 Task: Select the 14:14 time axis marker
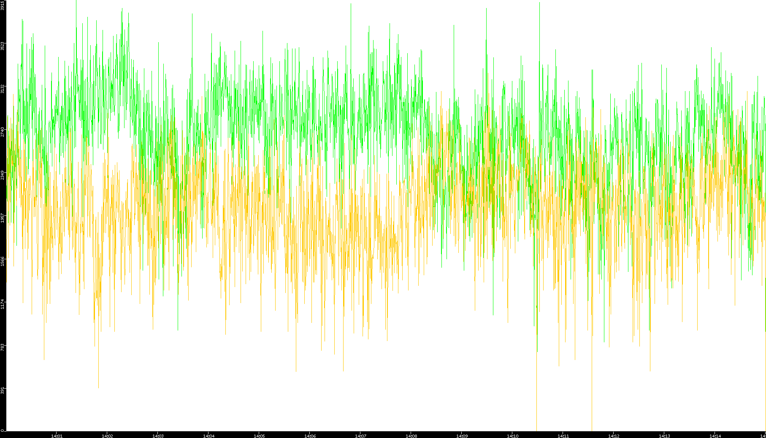[715, 435]
